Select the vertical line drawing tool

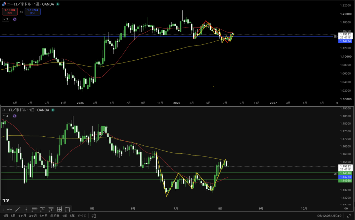(x=26, y=209)
